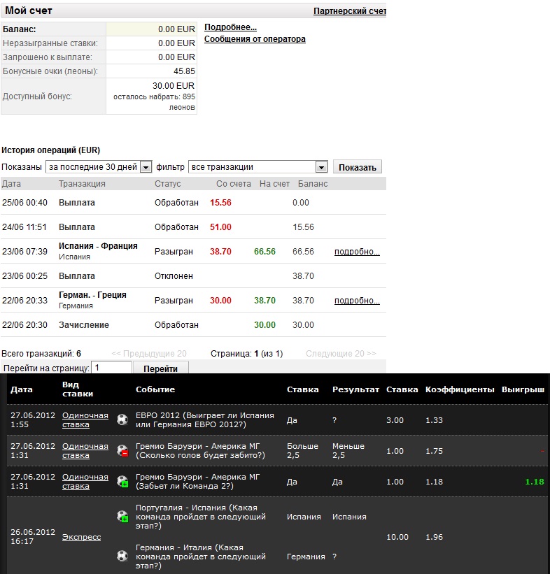550x574 pixels.
Task: Open Сообщения от оператора link
Action: pos(255,39)
